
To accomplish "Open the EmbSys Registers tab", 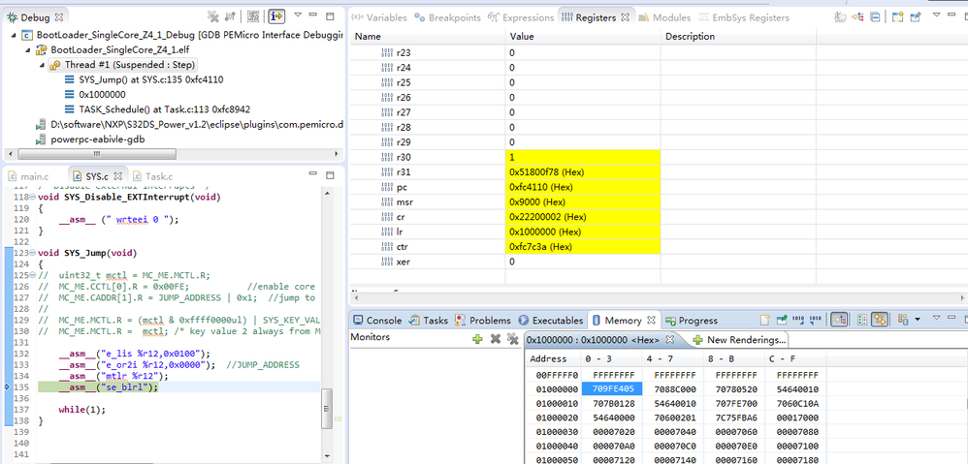I will pyautogui.click(x=743, y=17).
